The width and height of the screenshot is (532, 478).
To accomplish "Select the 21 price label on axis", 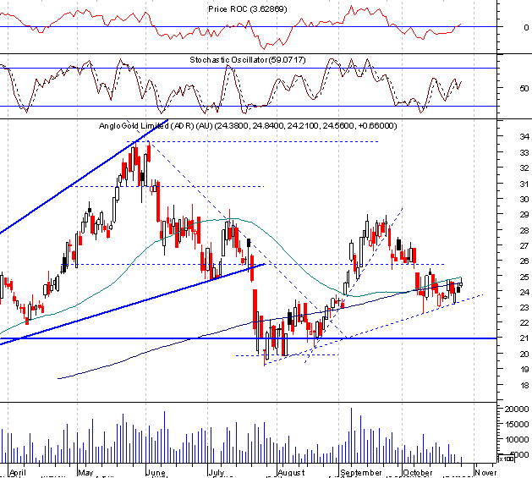I will click(x=524, y=338).
